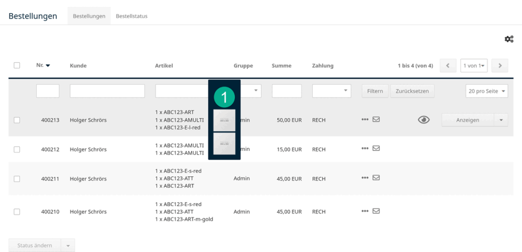Expand the arrow next to Anzeigen
522x252 pixels.
point(501,120)
